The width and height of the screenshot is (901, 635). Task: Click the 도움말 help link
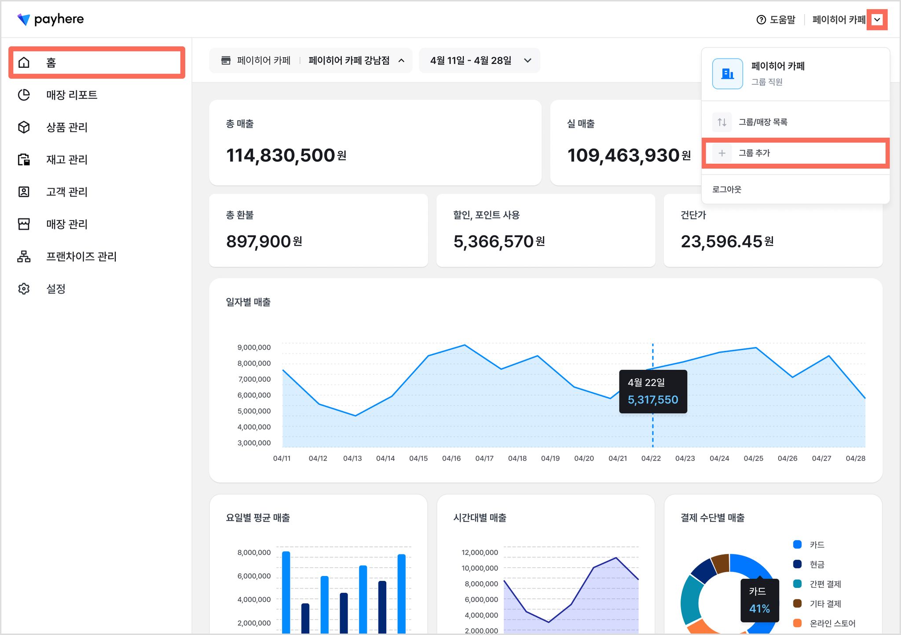click(x=776, y=20)
